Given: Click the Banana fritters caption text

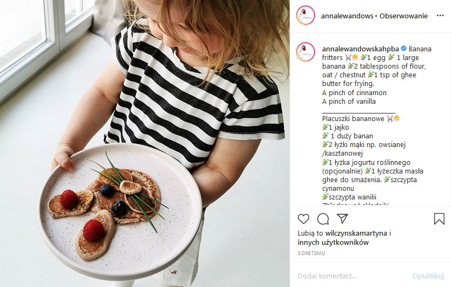Looking at the screenshot, I should click(x=377, y=53).
